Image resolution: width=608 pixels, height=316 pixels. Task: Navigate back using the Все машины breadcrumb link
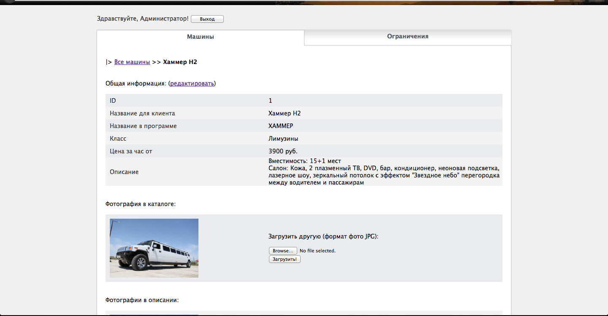(x=132, y=62)
